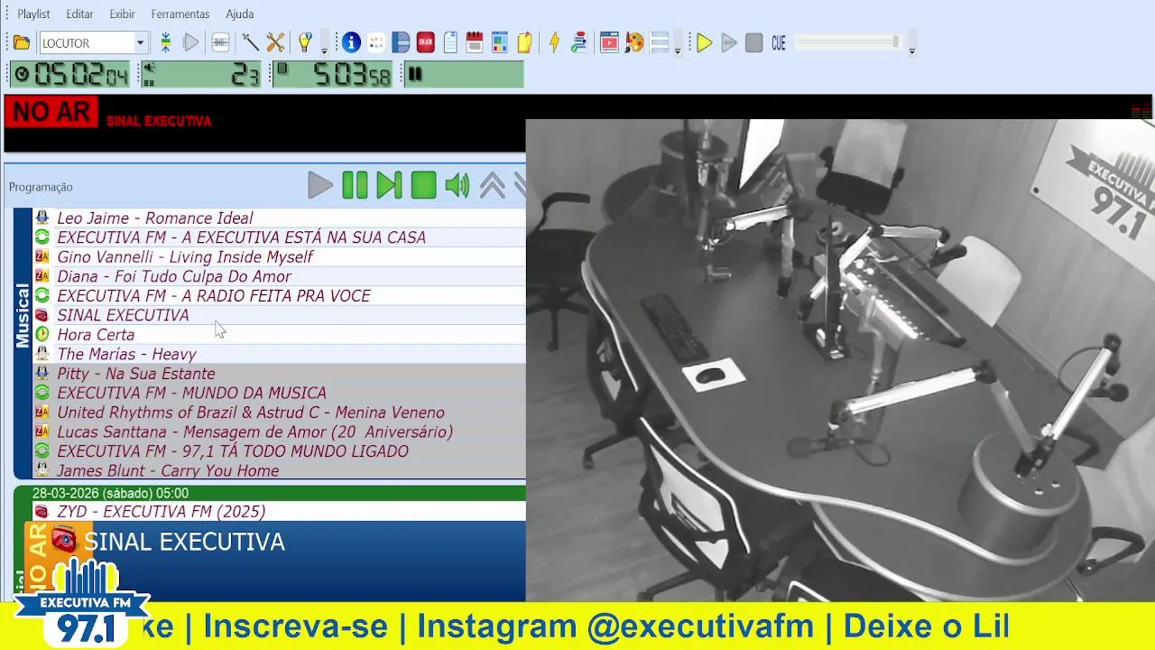The height and width of the screenshot is (650, 1155).
Task: Open the audio waveform editor icon
Action: [220, 42]
